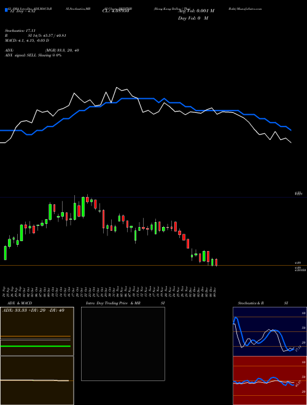The image size is (307, 405).
Task: Click the 'Intra Day Trading Price & MR' title
Action: pyautogui.click(x=113, y=303)
